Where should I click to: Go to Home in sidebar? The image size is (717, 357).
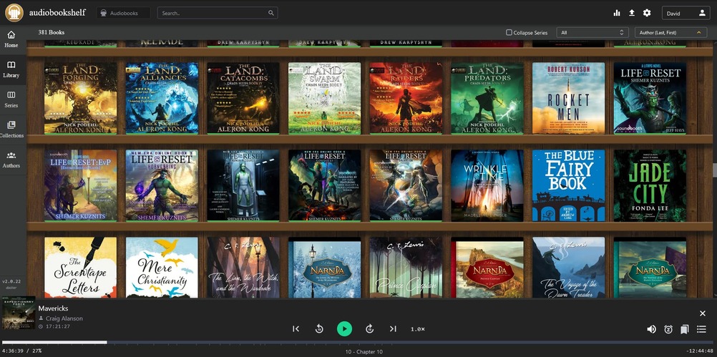pos(11,39)
